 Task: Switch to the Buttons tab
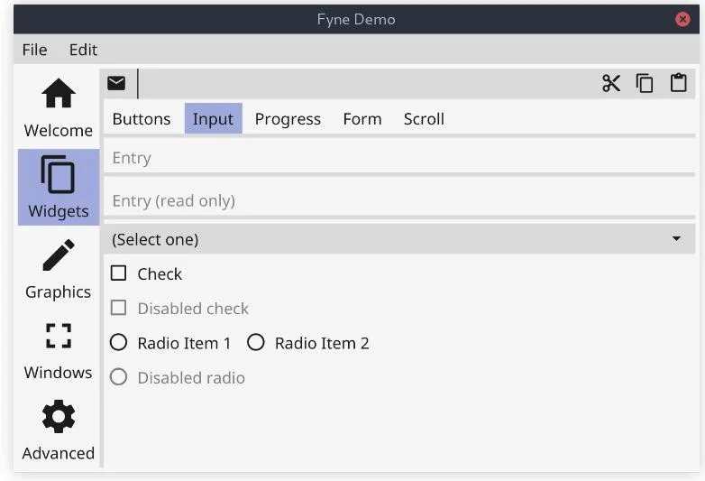click(142, 119)
